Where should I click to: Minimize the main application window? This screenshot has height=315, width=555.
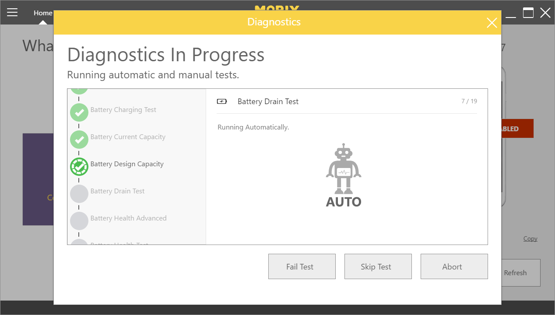point(510,17)
